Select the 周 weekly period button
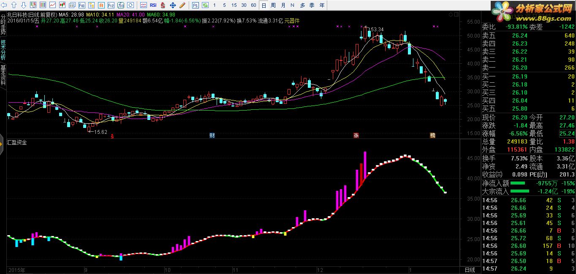This screenshot has height=274, width=576. coord(273,5)
